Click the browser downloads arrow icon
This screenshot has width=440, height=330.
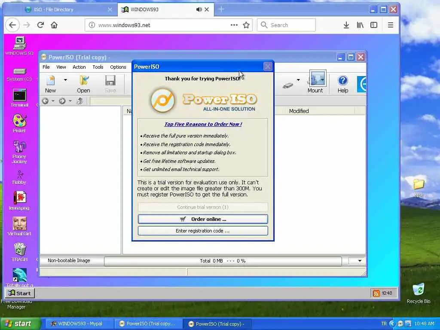pyautogui.click(x=346, y=25)
